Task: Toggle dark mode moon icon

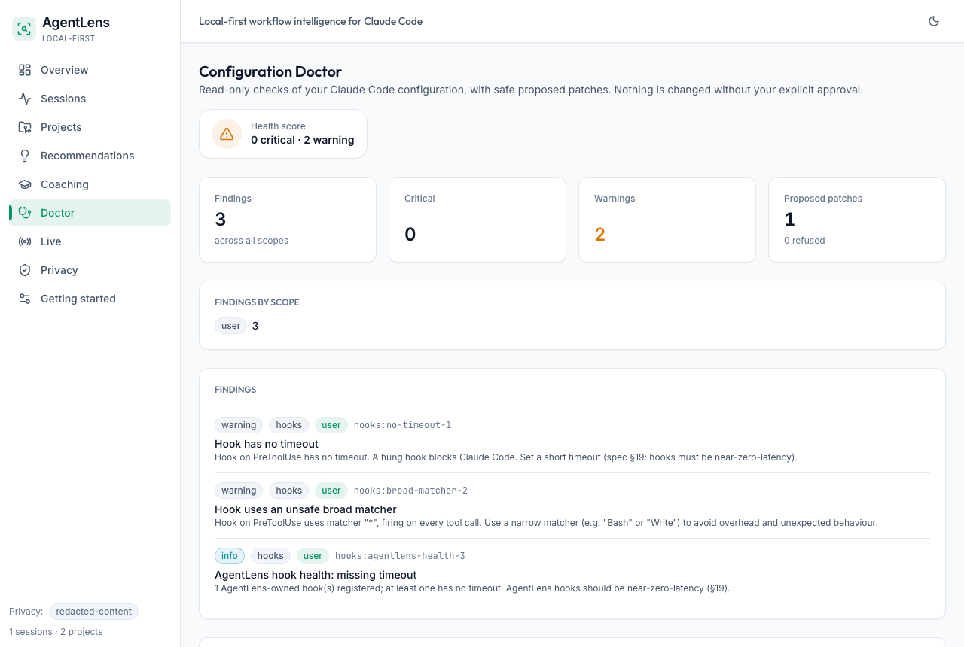Action: point(934,21)
